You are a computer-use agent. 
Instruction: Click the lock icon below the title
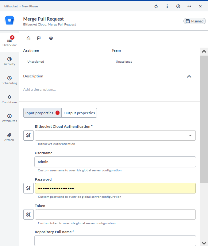pos(29,38)
